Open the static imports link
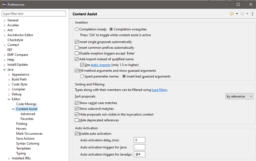256x161 pixels. 101,65
